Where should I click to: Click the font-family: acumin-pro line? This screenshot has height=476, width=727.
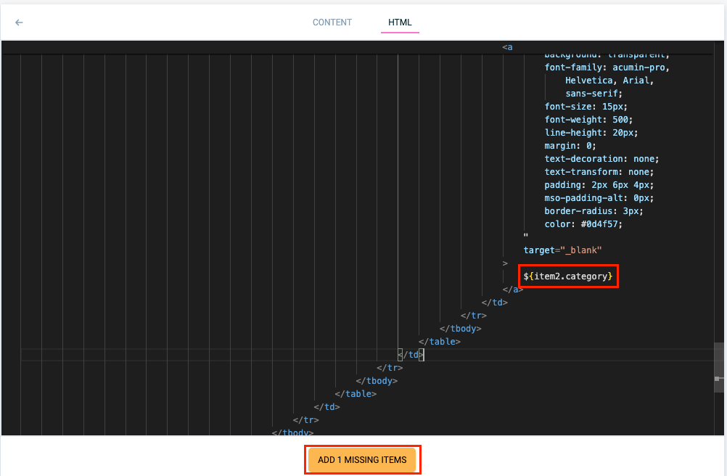(x=607, y=67)
